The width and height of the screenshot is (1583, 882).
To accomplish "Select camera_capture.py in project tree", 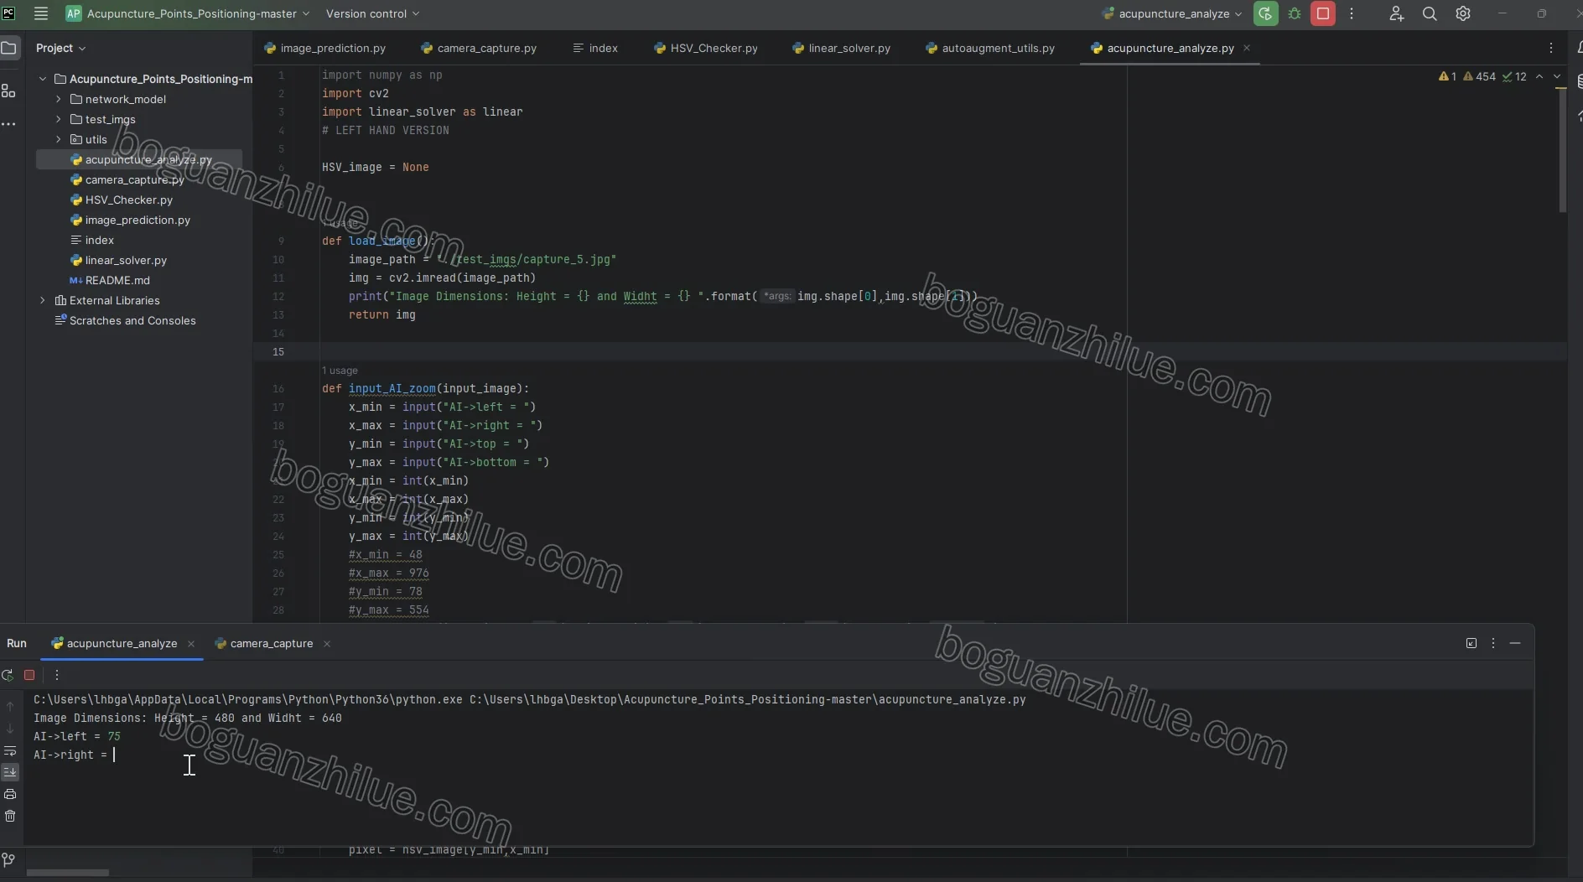I will pos(134,179).
